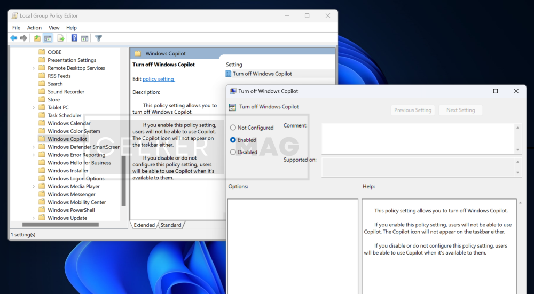Image resolution: width=534 pixels, height=294 pixels.
Task: Select Windows Logon Options in the tree
Action: pyautogui.click(x=76, y=178)
